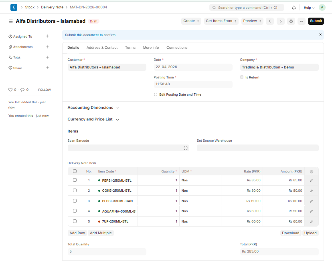The image size is (332, 261).
Task: Click the Set Source Warehouse field
Action: 257,148
